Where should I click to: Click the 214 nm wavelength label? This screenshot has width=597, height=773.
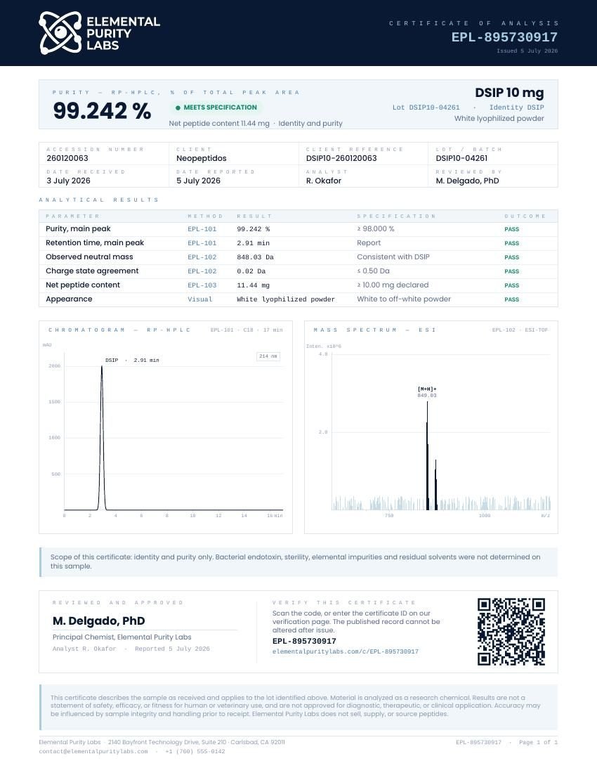[x=268, y=356]
